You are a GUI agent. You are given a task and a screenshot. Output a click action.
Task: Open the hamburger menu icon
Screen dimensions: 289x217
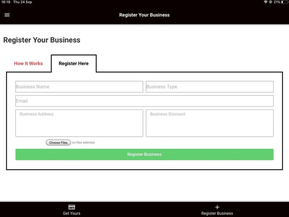point(7,15)
